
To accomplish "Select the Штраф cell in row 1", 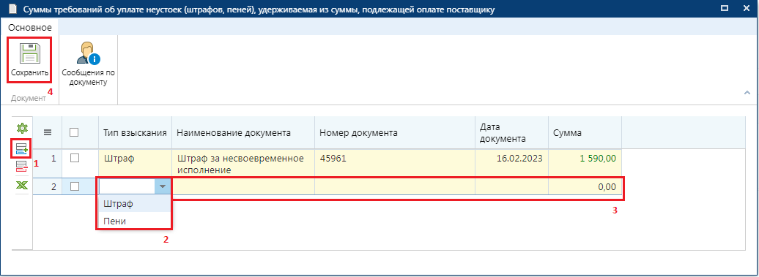I will (135, 163).
